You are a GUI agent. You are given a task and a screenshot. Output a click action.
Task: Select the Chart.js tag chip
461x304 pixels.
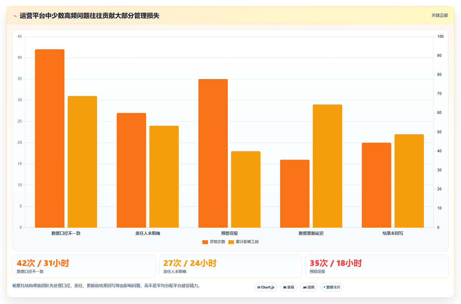point(266,287)
